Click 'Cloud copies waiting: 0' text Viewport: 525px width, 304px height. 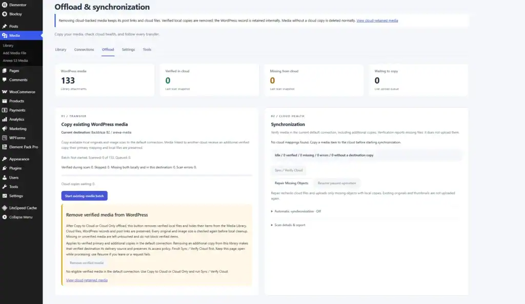[78, 184]
